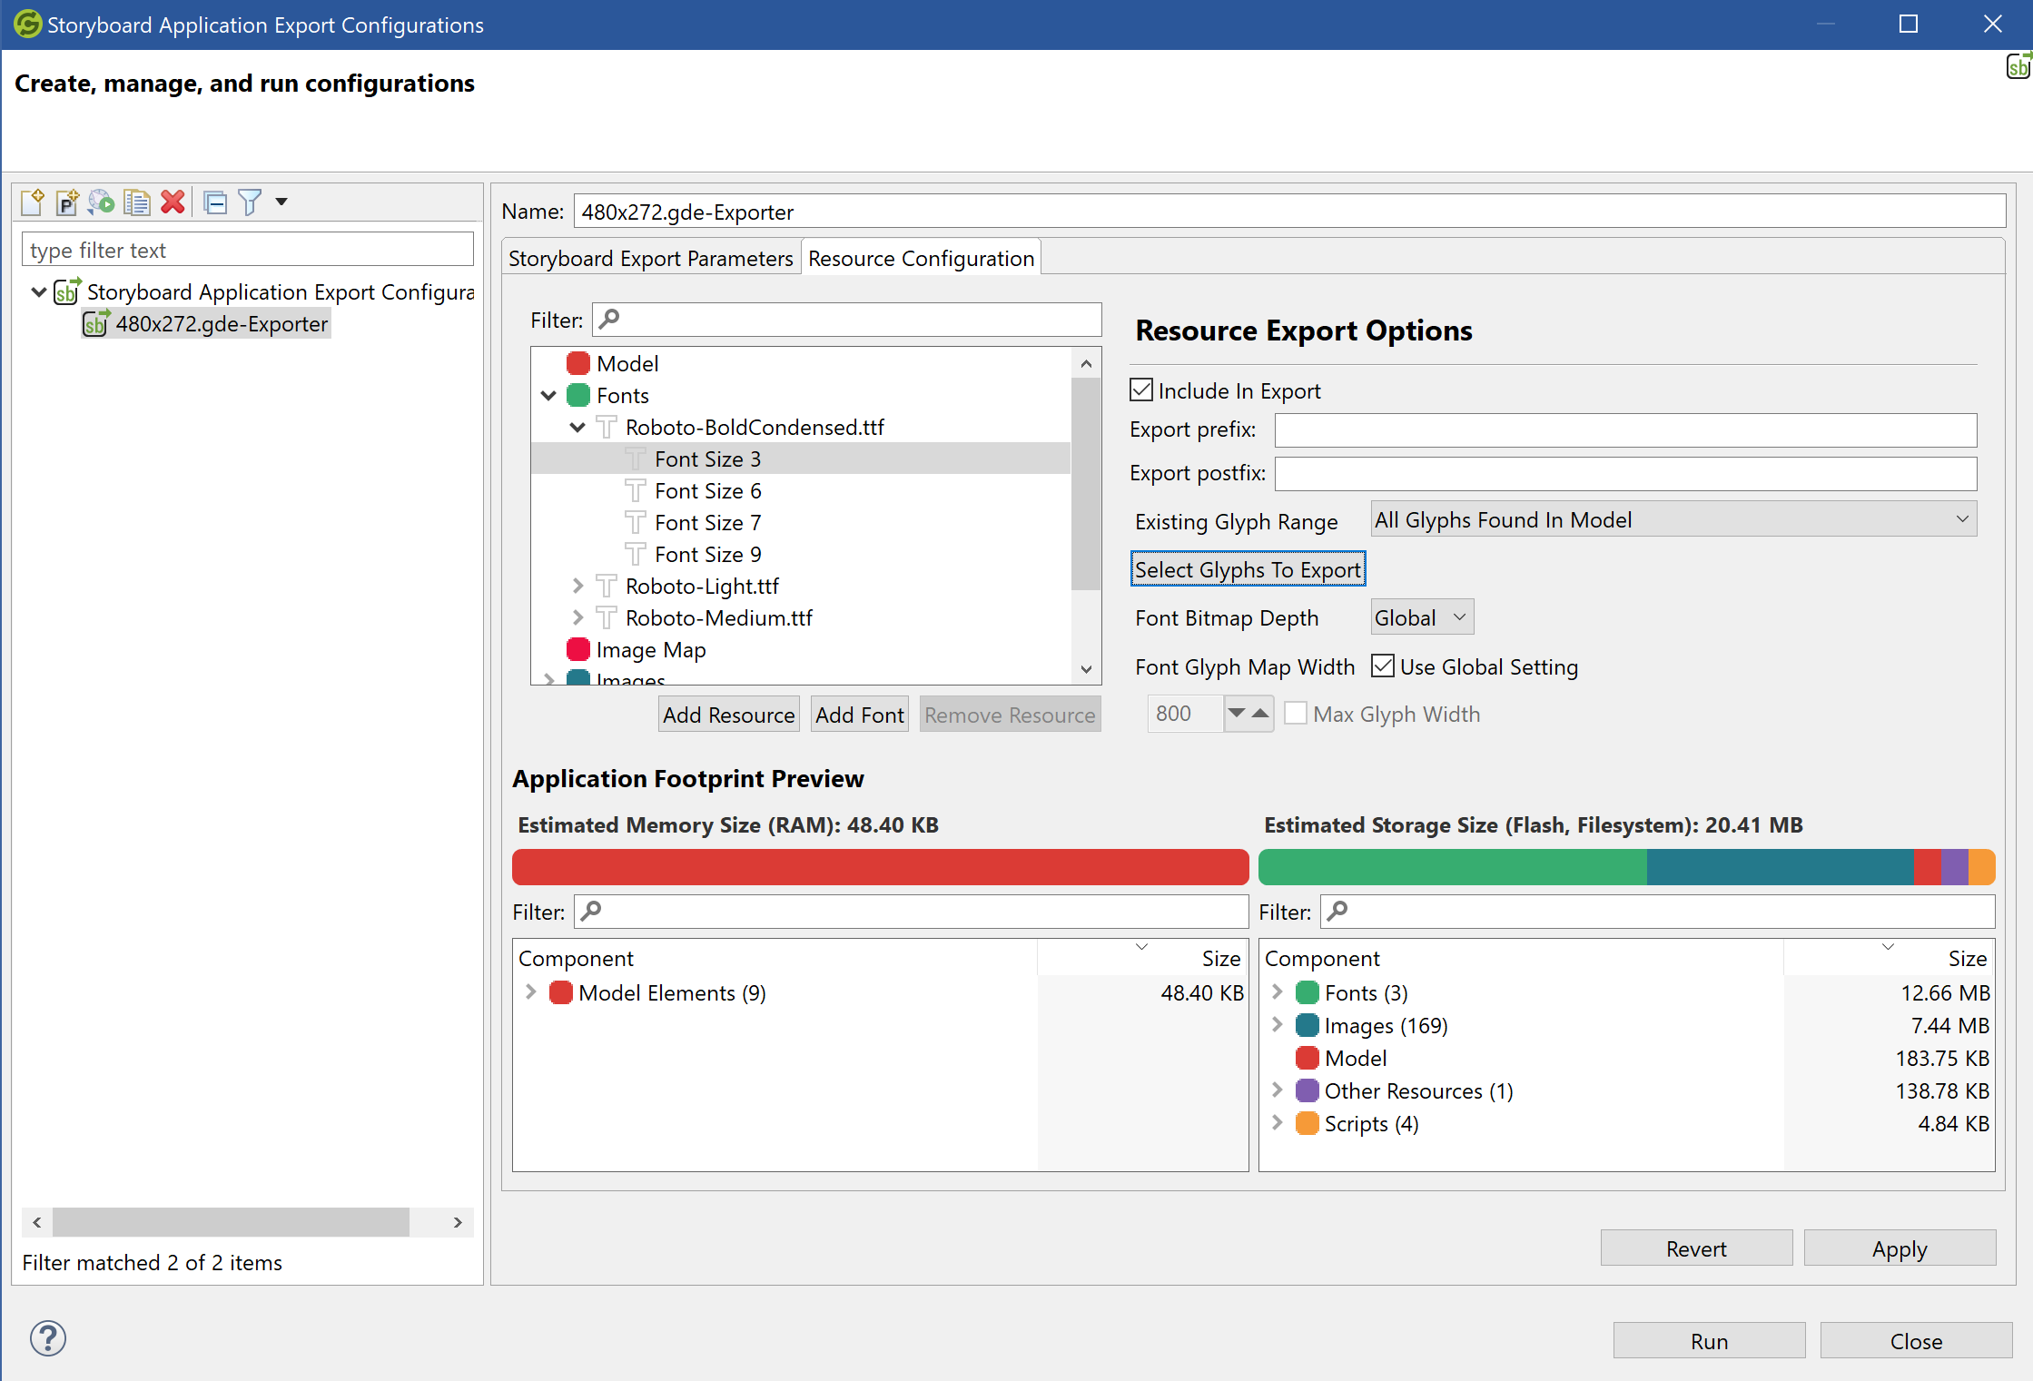Screen dimensions: 2033x1381
Task: Click the help question mark icon
Action: (x=48, y=1338)
